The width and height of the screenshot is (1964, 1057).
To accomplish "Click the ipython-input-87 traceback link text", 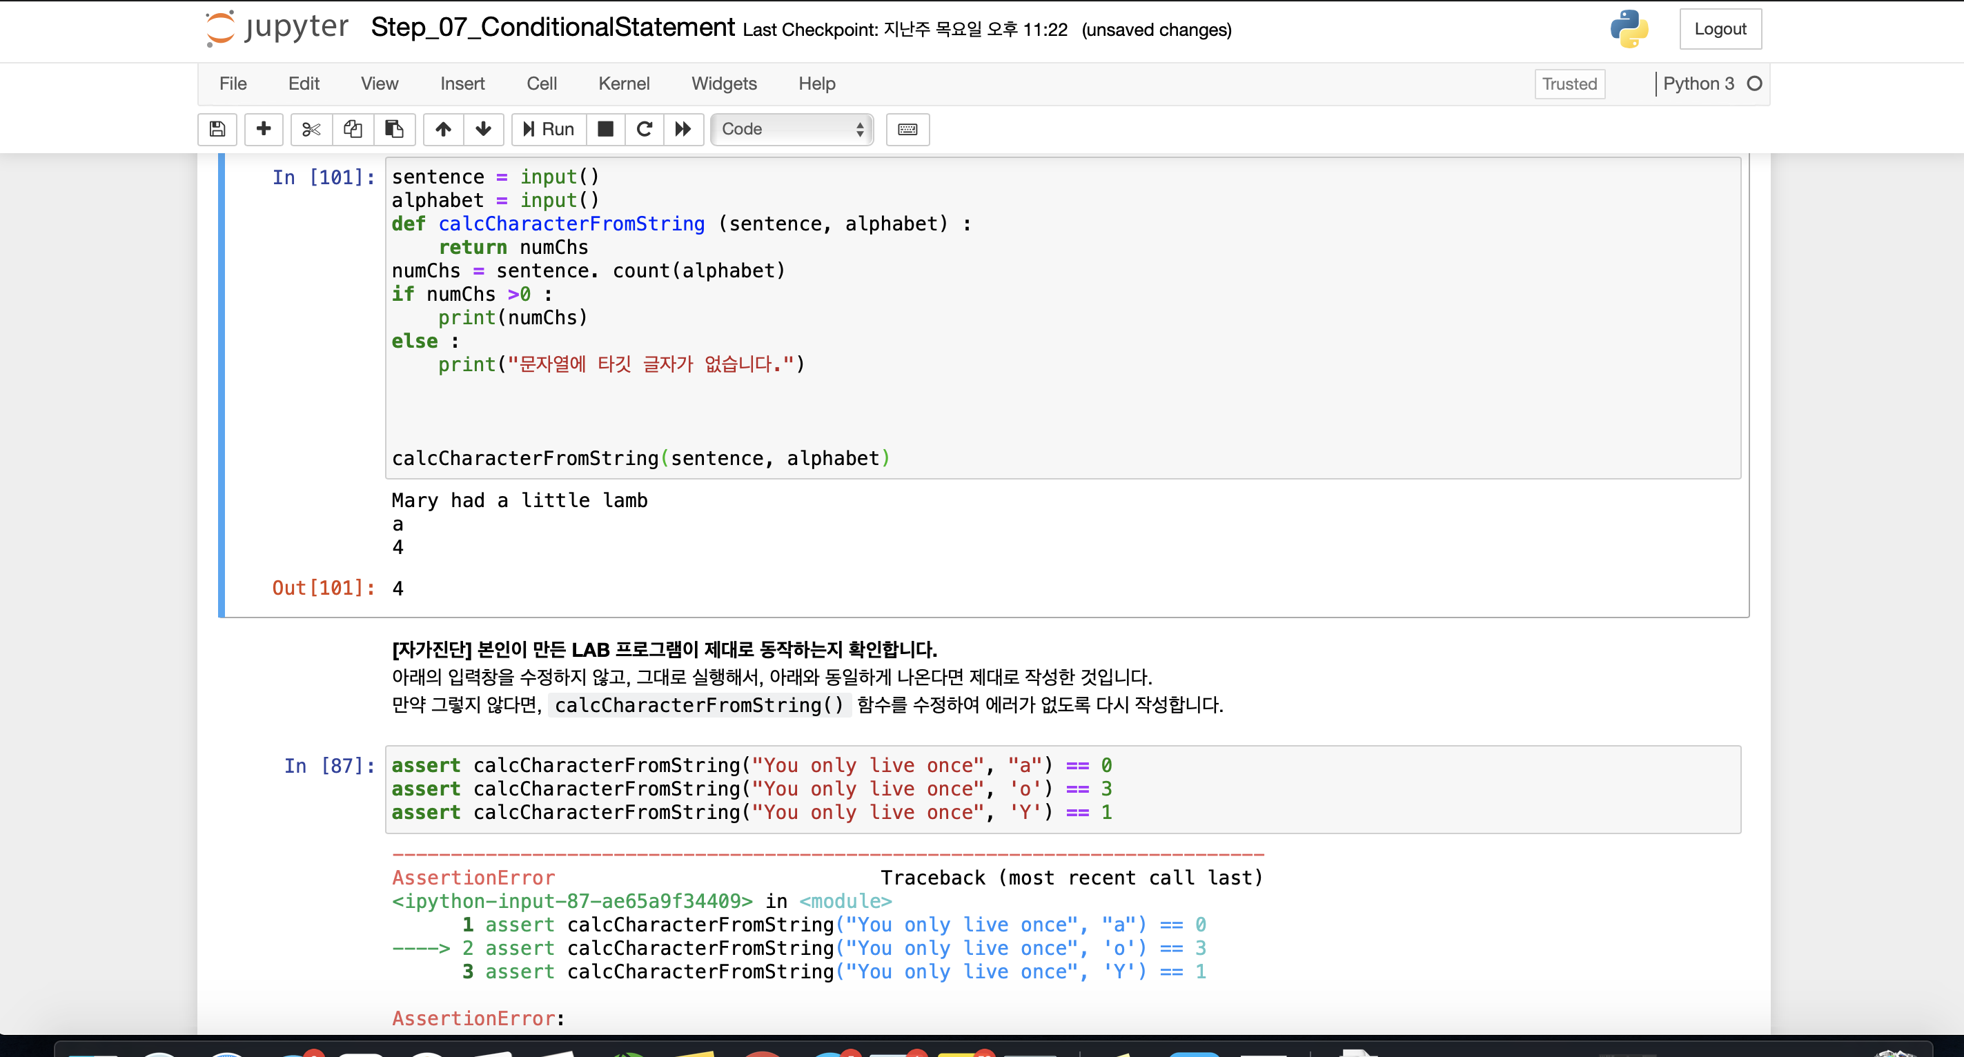I will [572, 902].
